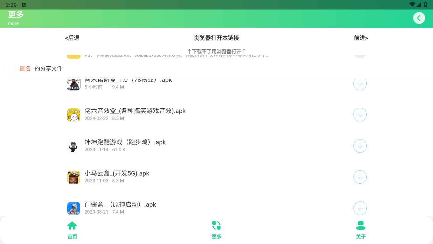Click 浏览器打开本链接 to open in browser
Screen dimensions: 433x244
pos(216,38)
